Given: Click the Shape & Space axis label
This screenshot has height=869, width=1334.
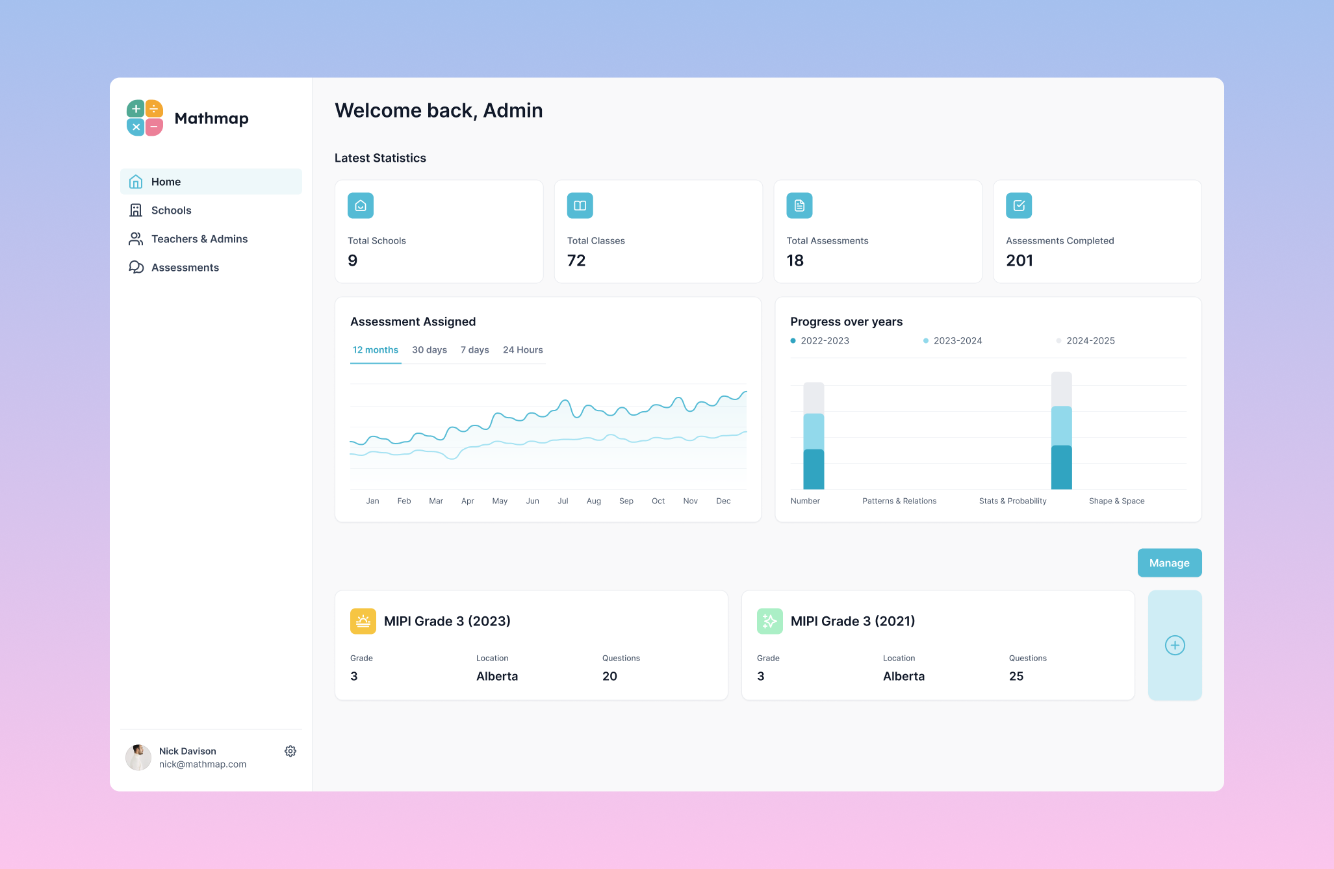Looking at the screenshot, I should [x=1117, y=501].
